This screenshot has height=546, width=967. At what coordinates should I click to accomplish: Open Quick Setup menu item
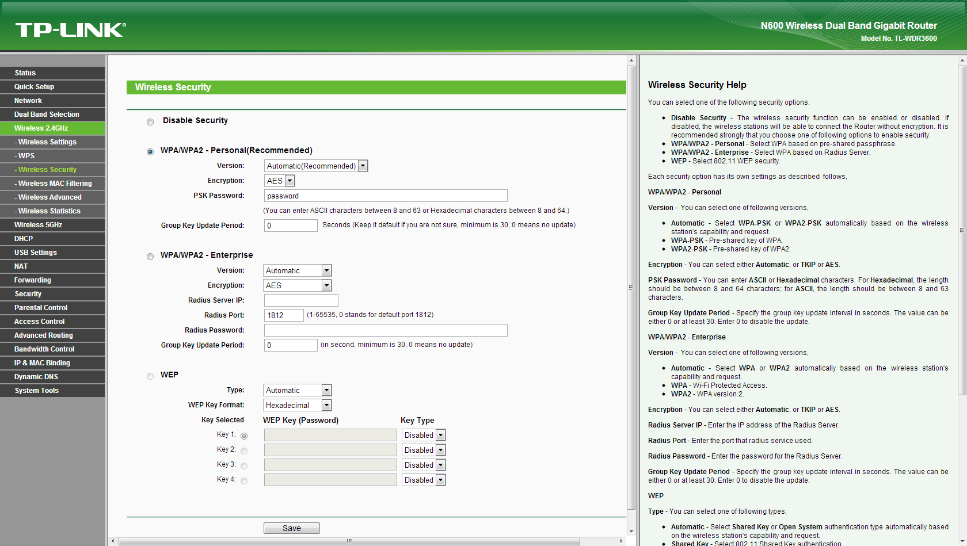point(52,87)
